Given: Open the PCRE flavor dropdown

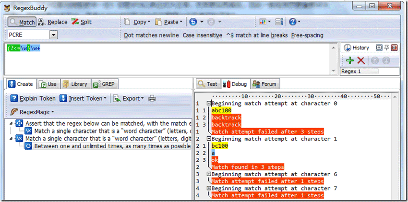Looking at the screenshot, I should point(53,35).
